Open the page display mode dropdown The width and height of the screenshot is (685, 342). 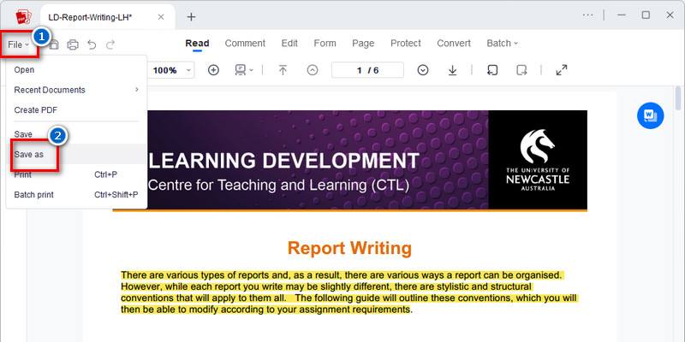click(x=244, y=70)
